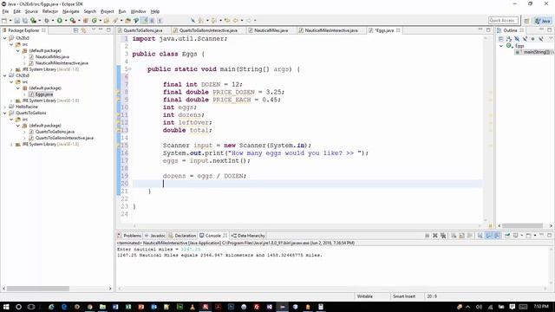Open the File menu
This screenshot has height=312, width=555.
pyautogui.click(x=5, y=11)
